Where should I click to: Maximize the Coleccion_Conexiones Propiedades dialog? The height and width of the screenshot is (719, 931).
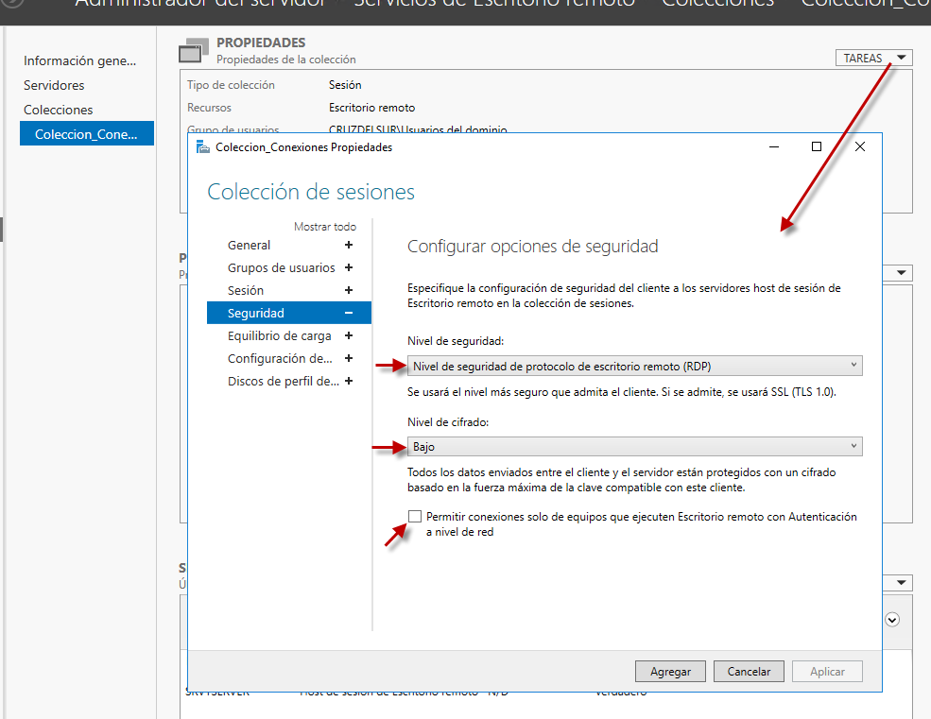point(817,146)
